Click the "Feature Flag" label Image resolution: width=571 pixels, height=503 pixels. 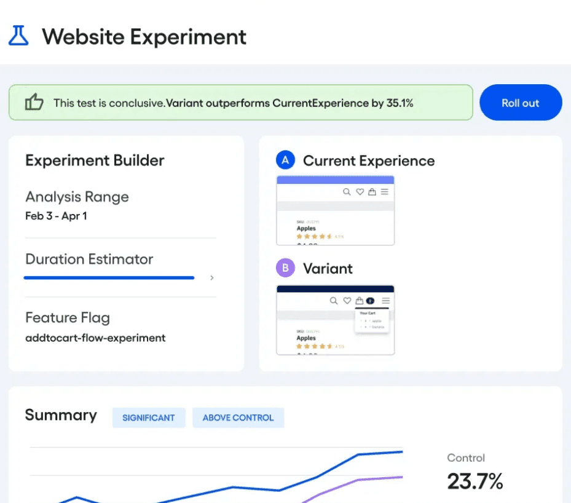68,318
